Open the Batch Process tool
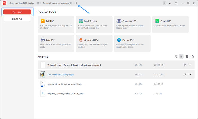 tap(81, 21)
